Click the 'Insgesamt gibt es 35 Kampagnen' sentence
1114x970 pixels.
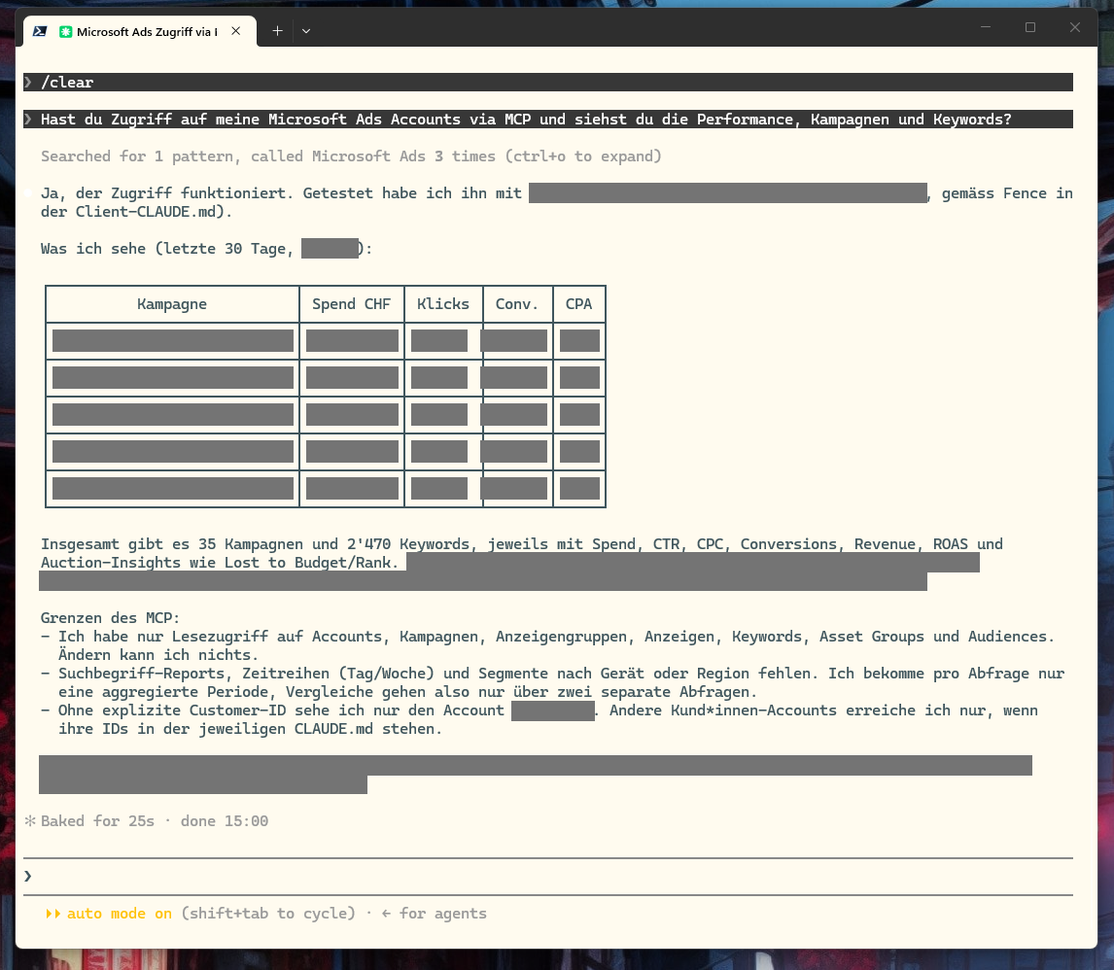(521, 553)
